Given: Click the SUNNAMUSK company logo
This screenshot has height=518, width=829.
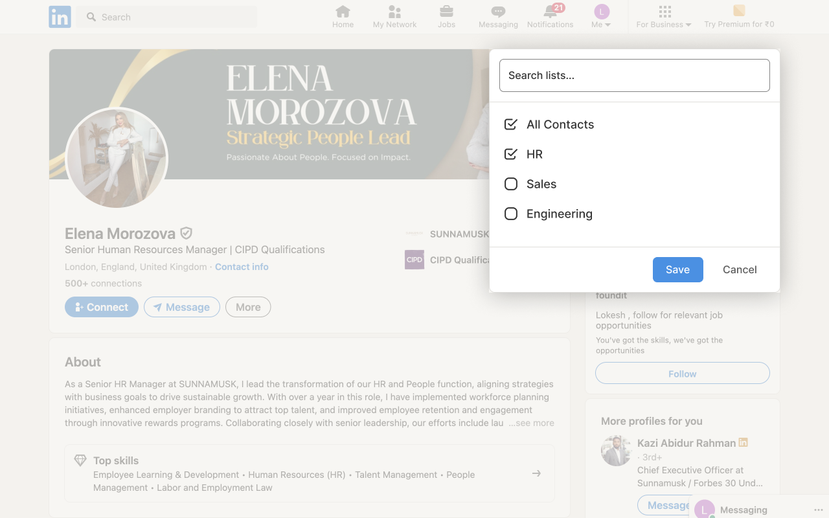Looking at the screenshot, I should coord(414,234).
